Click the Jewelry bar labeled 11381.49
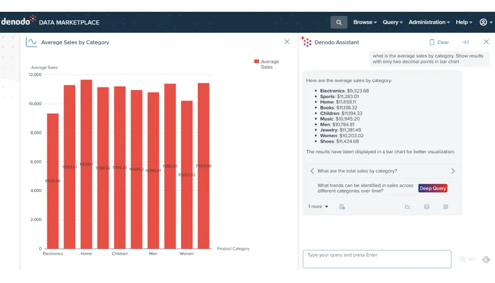495x283 pixels. pos(170,166)
